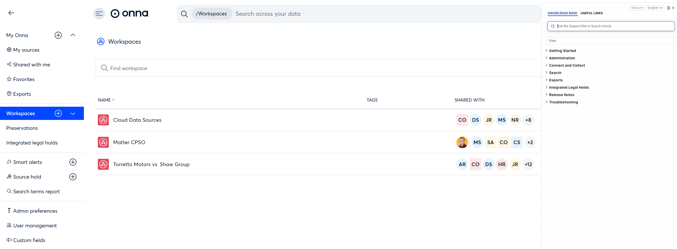This screenshot has width=677, height=249.
Task: Click the user avatar on Matter CPSO
Action: (462, 142)
